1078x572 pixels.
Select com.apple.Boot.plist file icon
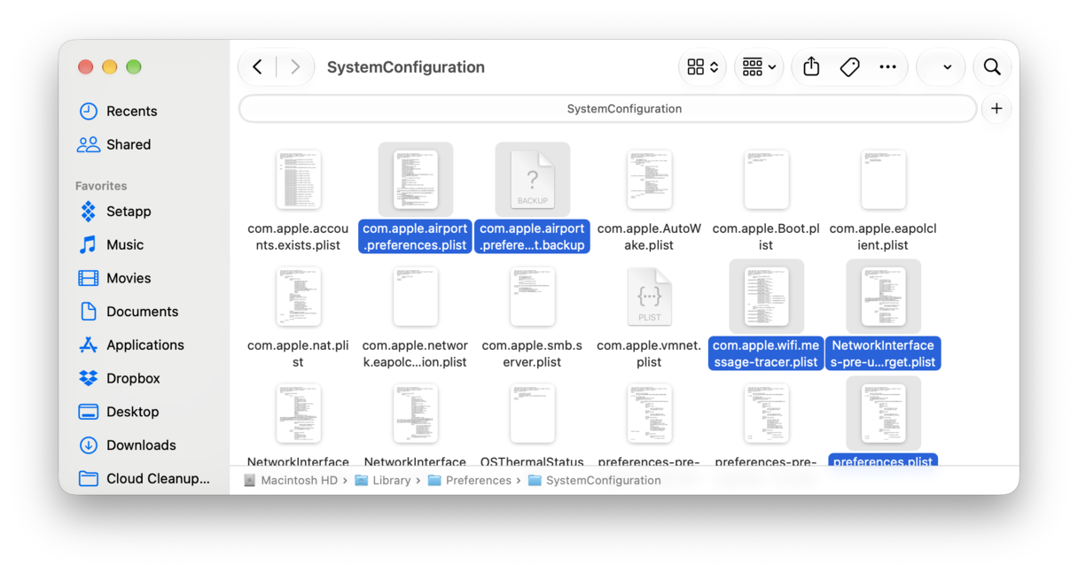[x=766, y=180]
